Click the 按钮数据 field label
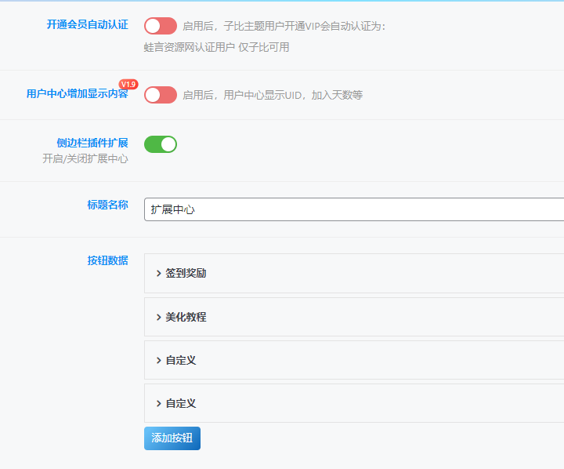The width and height of the screenshot is (564, 469). [x=107, y=260]
